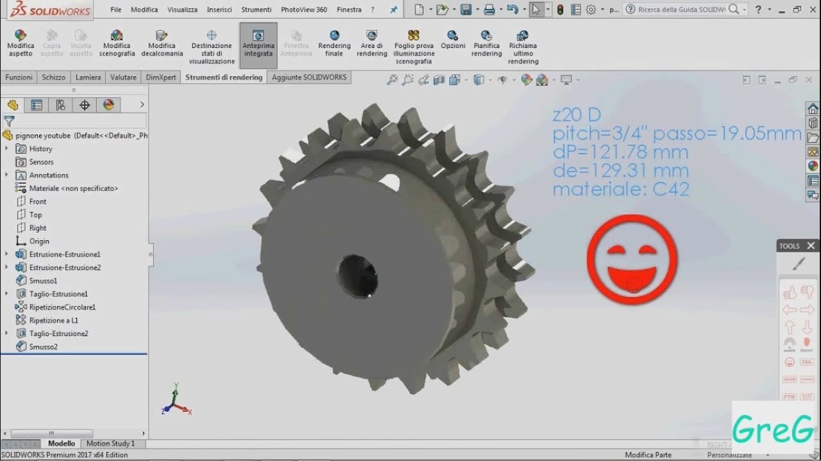Click Richiama ultimo rendering
Image resolution: width=821 pixels, height=461 pixels.
pos(523,47)
